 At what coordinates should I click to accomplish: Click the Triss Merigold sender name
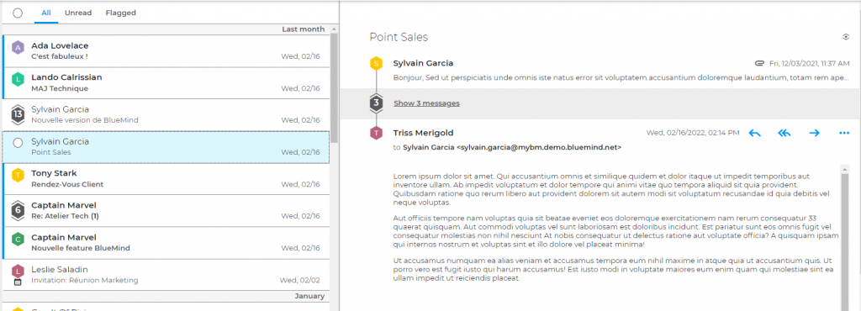pos(424,133)
